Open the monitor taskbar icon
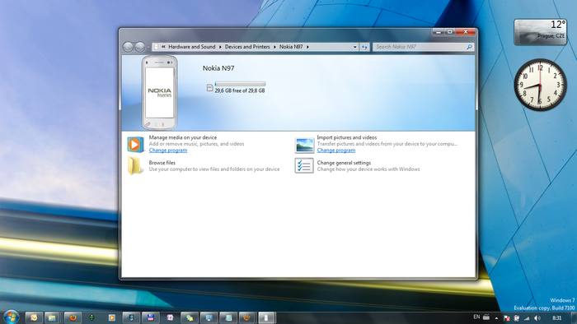577x324 pixels. click(209, 317)
